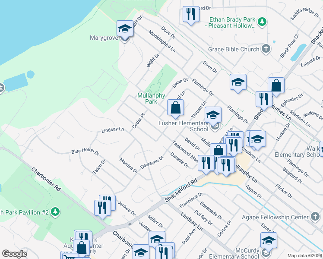Click the restaurant marker beside Ethan Brady Park

click(x=190, y=14)
